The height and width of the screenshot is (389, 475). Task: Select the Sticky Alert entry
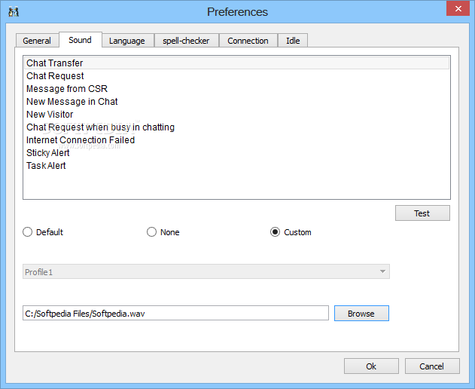click(x=236, y=152)
